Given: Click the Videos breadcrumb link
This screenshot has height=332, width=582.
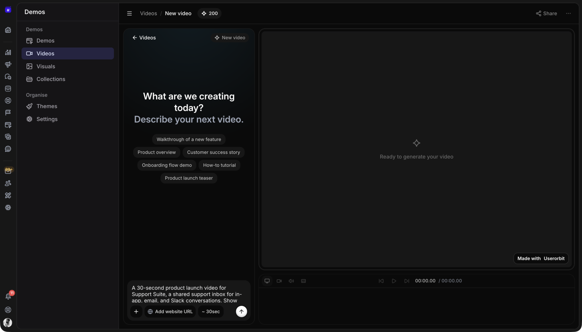Looking at the screenshot, I should coord(148,13).
